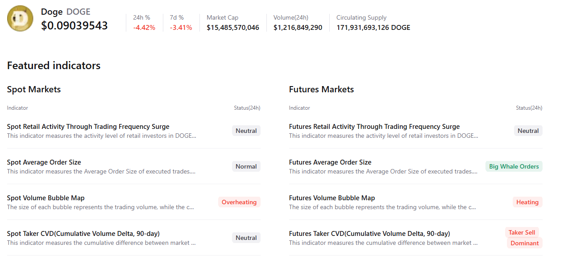Click the Overheating status badge
The width and height of the screenshot is (564, 260).
tap(239, 202)
